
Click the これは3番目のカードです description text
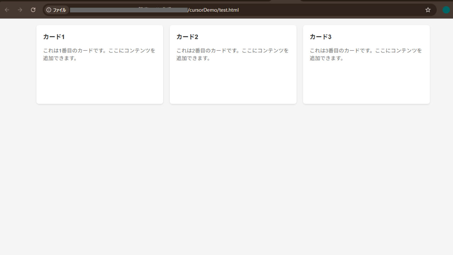tap(366, 55)
